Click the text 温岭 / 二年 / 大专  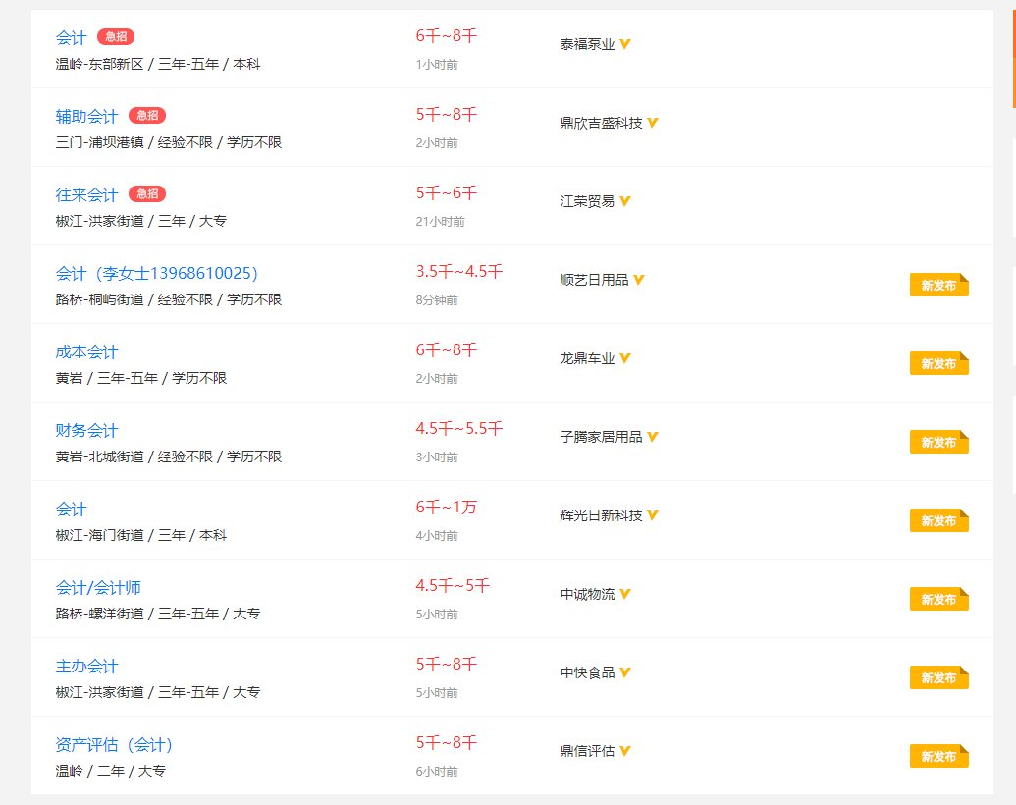(x=111, y=771)
